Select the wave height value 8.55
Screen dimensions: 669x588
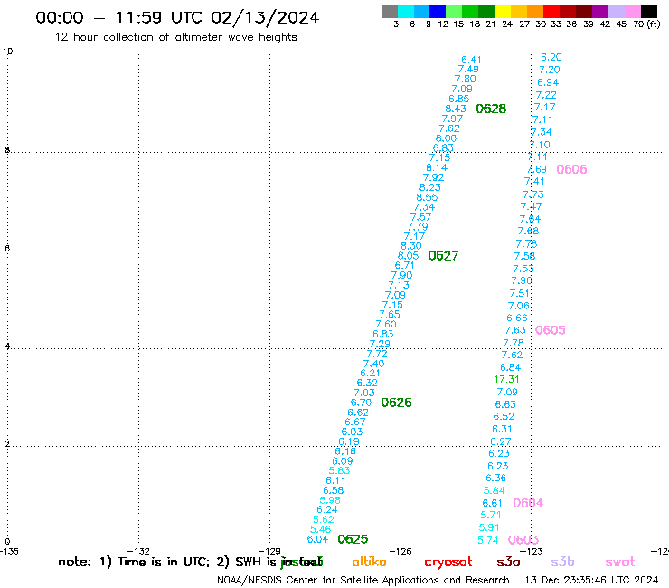pos(427,197)
